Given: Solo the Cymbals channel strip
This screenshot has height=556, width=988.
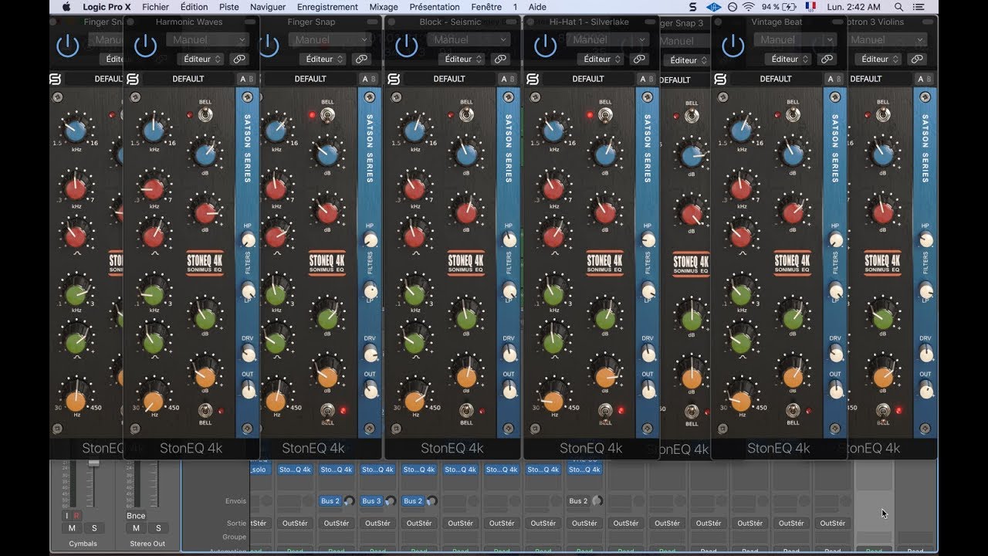Looking at the screenshot, I should 94,528.
